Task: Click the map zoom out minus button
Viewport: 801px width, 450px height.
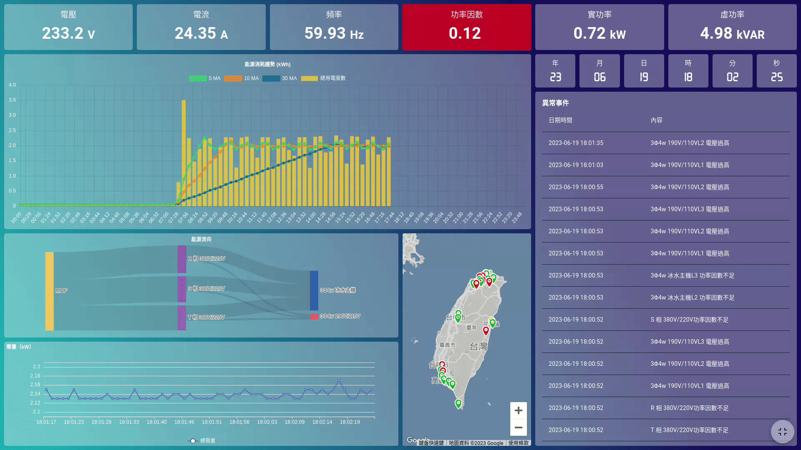Action: coord(518,427)
